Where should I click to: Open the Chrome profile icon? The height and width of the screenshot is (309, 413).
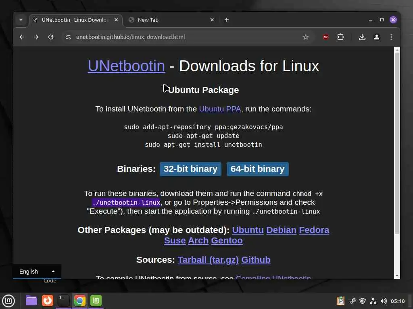click(377, 37)
